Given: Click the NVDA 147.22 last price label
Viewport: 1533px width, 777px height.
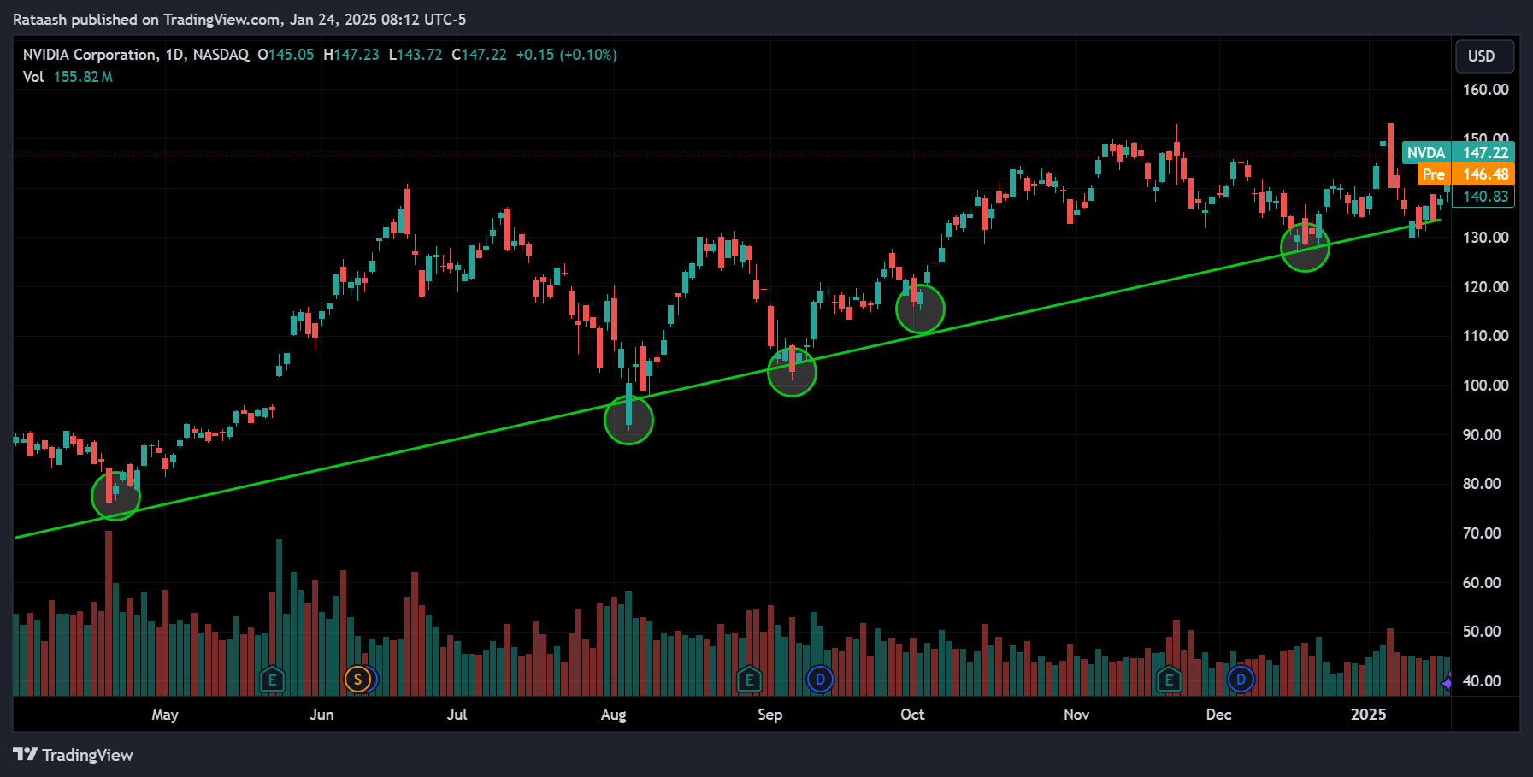Looking at the screenshot, I should [x=1459, y=152].
